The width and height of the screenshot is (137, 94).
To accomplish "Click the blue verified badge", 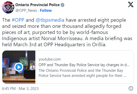I will (x=62, y=5).
